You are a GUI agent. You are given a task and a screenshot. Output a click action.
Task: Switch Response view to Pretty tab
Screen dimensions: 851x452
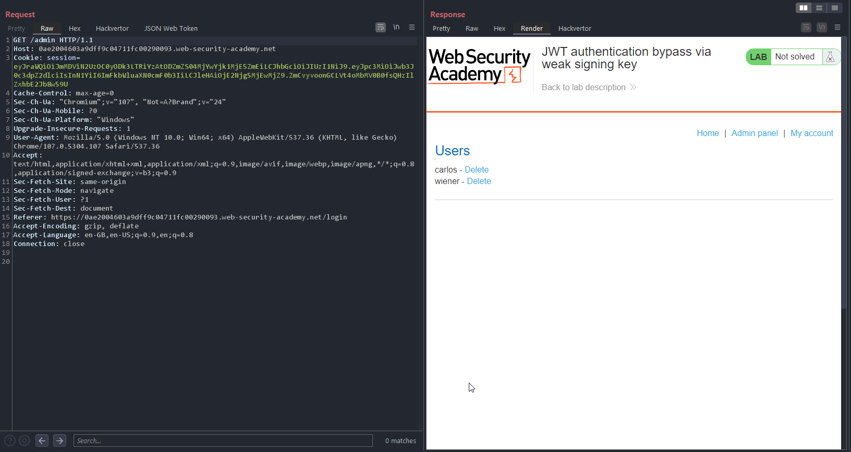tap(441, 29)
